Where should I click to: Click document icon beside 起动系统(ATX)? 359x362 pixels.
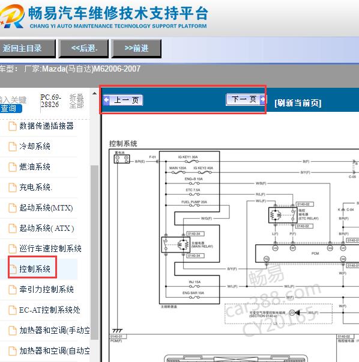tap(13, 229)
